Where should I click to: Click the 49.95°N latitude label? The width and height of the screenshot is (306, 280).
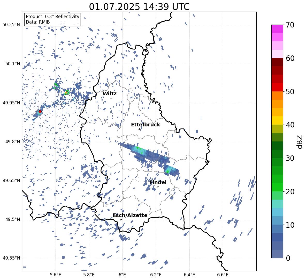point(11,103)
